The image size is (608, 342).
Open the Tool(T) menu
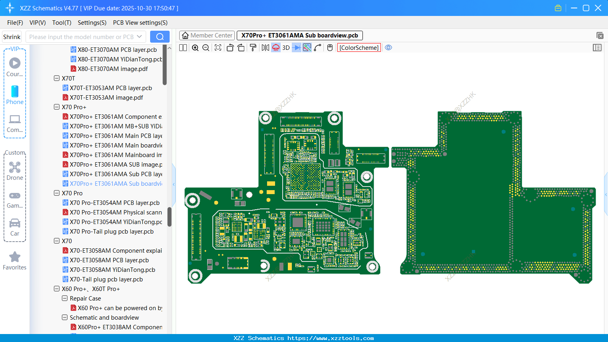point(61,23)
